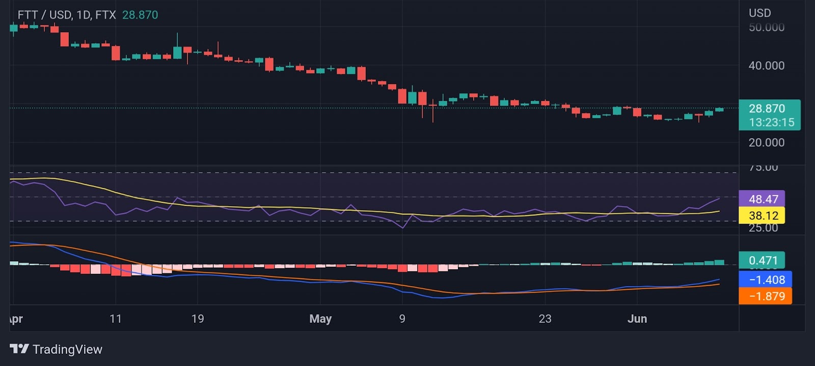Click the FTT / USD, 1D, FTX symbol title
The image size is (815, 366).
67,15
